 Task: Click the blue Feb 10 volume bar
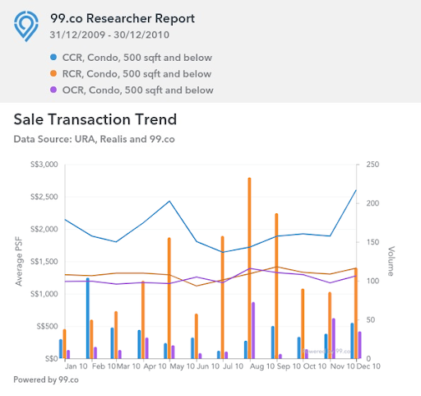[88, 318]
